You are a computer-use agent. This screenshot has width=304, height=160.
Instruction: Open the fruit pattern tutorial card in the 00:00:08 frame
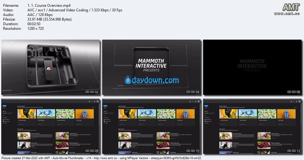click(65, 117)
